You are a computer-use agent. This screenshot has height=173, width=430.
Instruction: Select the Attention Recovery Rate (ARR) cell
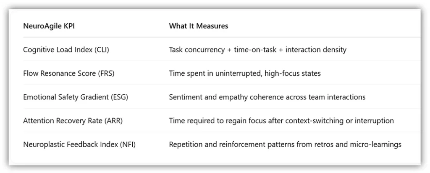click(x=73, y=121)
